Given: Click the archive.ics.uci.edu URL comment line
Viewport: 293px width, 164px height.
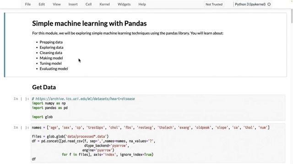Looking at the screenshot, I should pos(83,99).
